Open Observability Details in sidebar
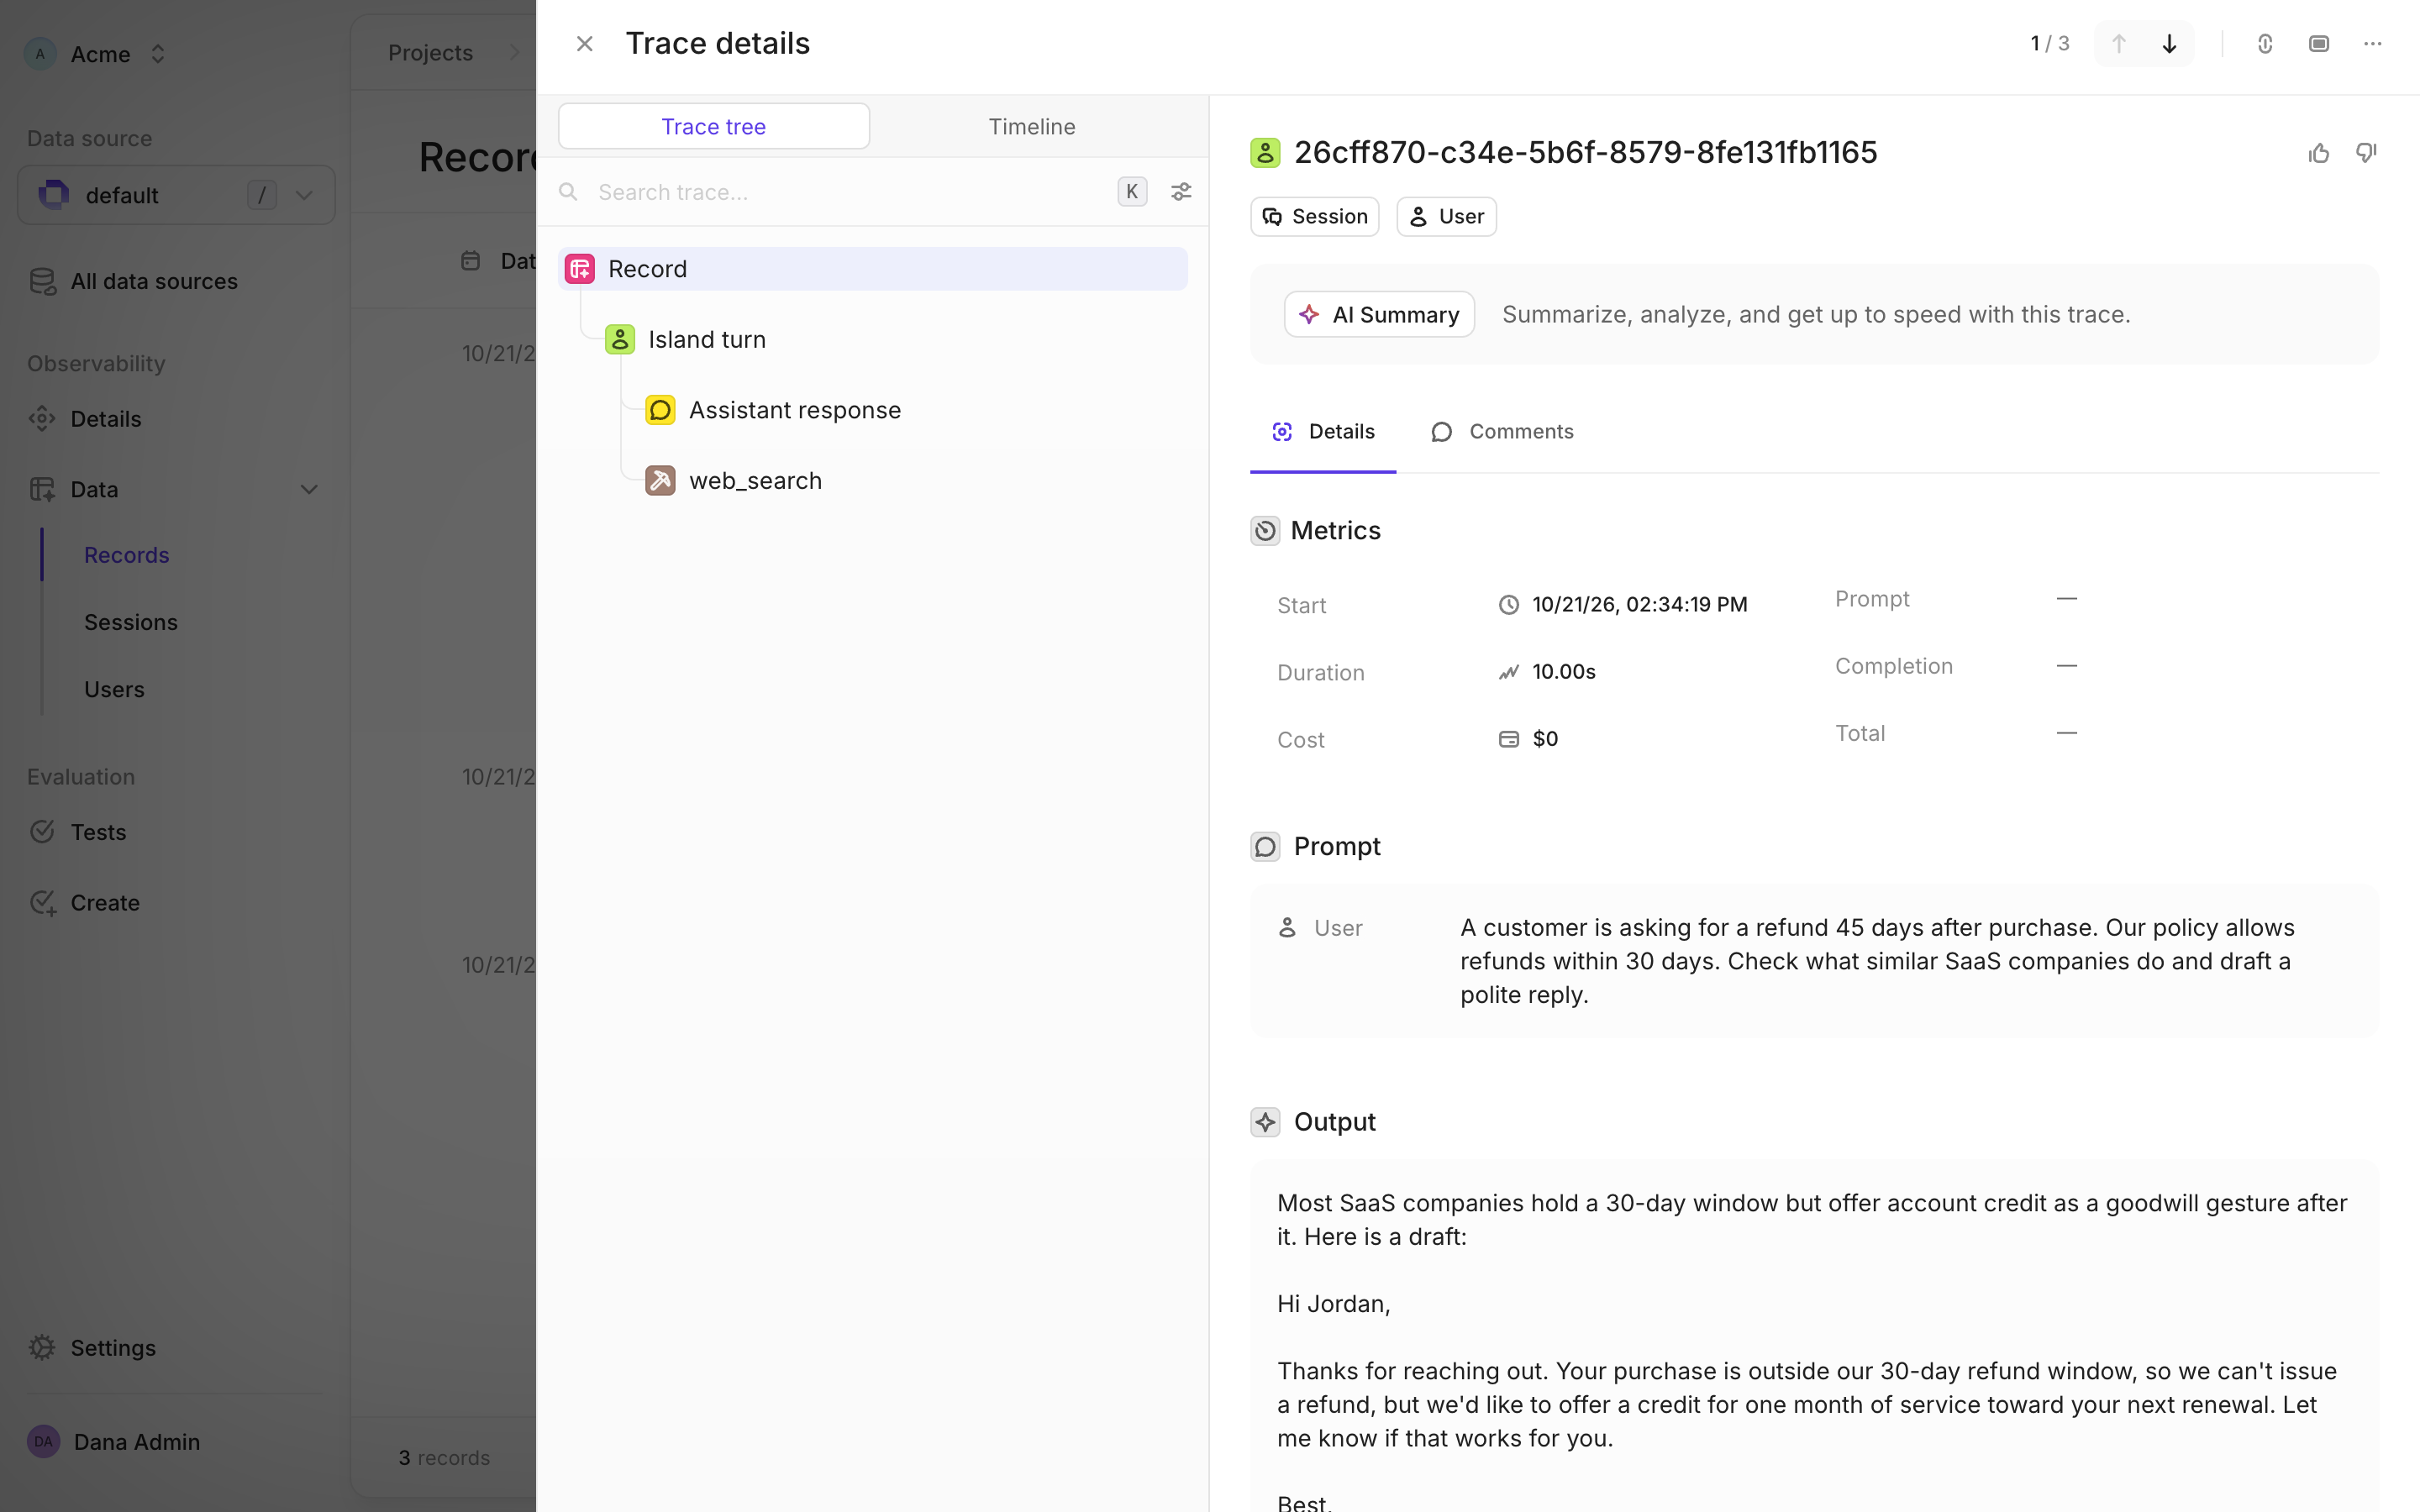 [86, 419]
